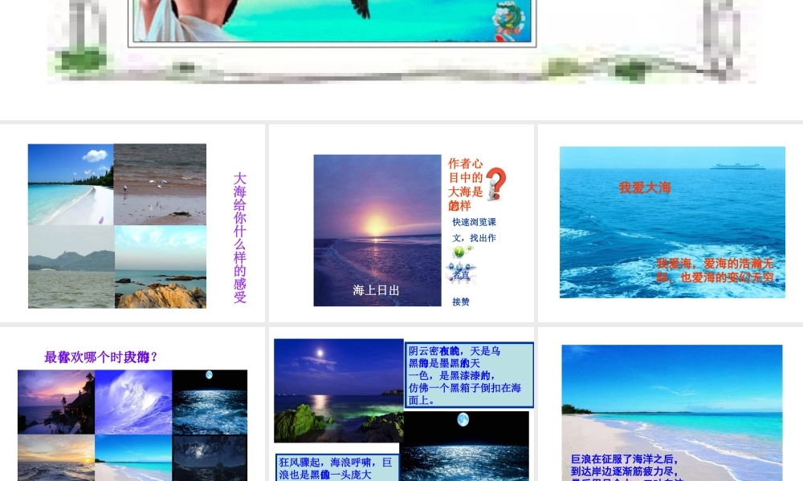
Task: Click the purple vertical text 大海给你什么样的感受
Action: tap(239, 237)
